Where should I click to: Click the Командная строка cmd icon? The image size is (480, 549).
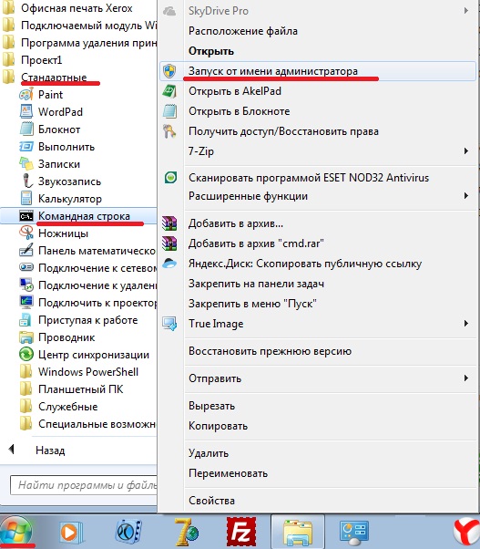26,216
